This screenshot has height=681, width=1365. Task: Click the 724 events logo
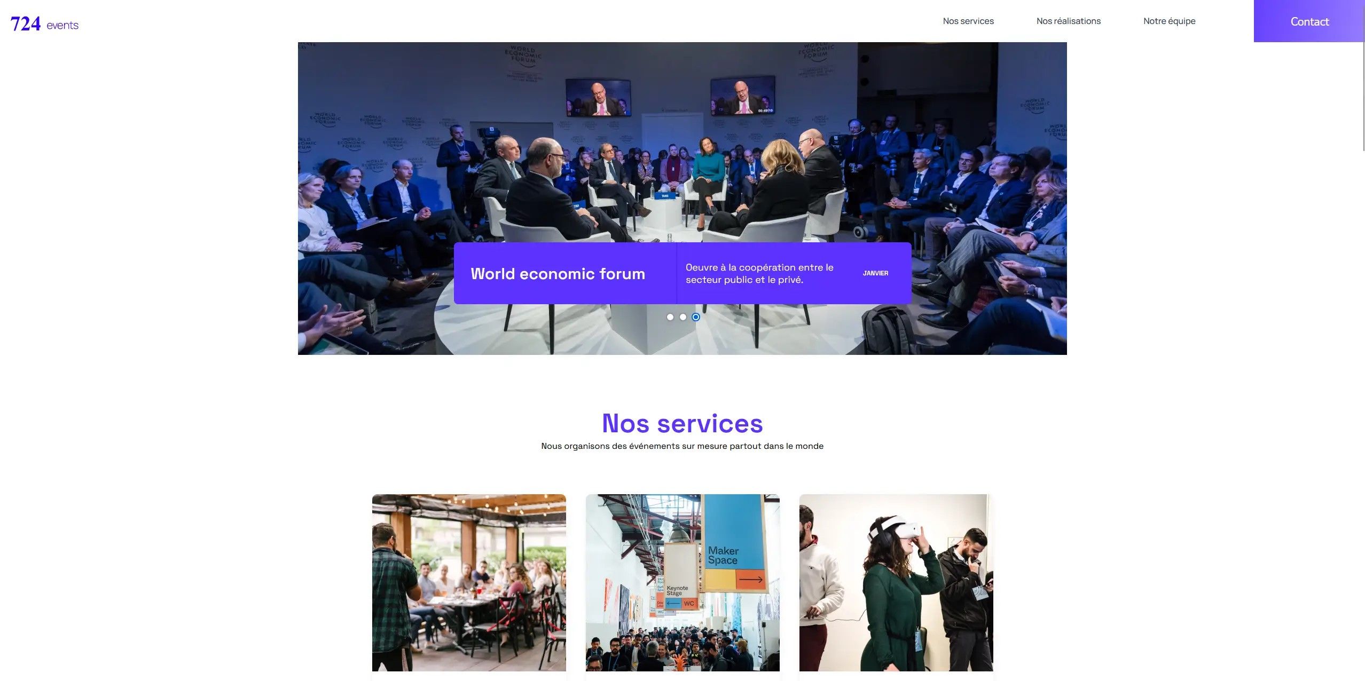pos(44,24)
